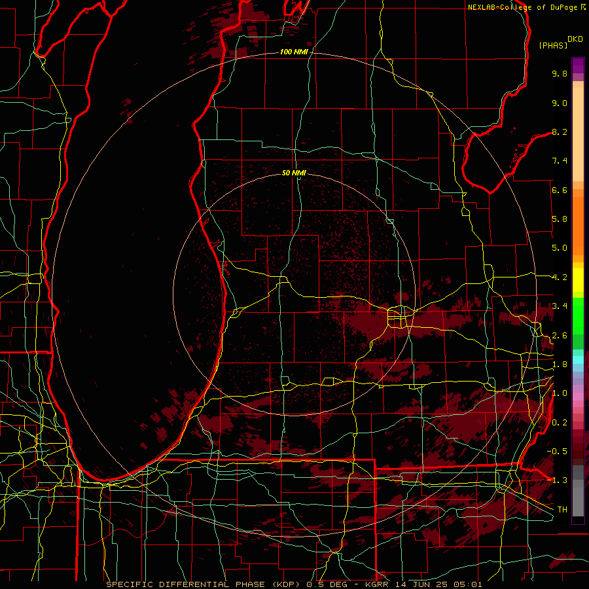Click the 1.0 scale value
Image resolution: width=589 pixels, height=589 pixels.
[x=560, y=393]
